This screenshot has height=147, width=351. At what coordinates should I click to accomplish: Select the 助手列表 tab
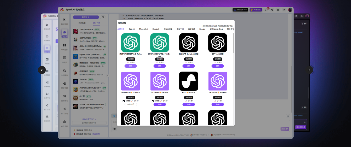click(x=97, y=23)
